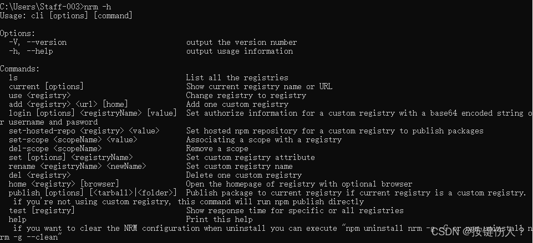This screenshot has height=243, width=533.
Task: Click the 'use <registry>' command entry
Action: [40, 95]
